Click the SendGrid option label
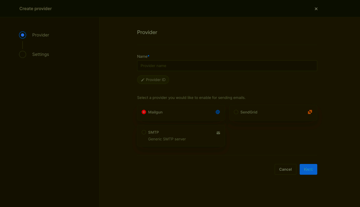 [249, 112]
